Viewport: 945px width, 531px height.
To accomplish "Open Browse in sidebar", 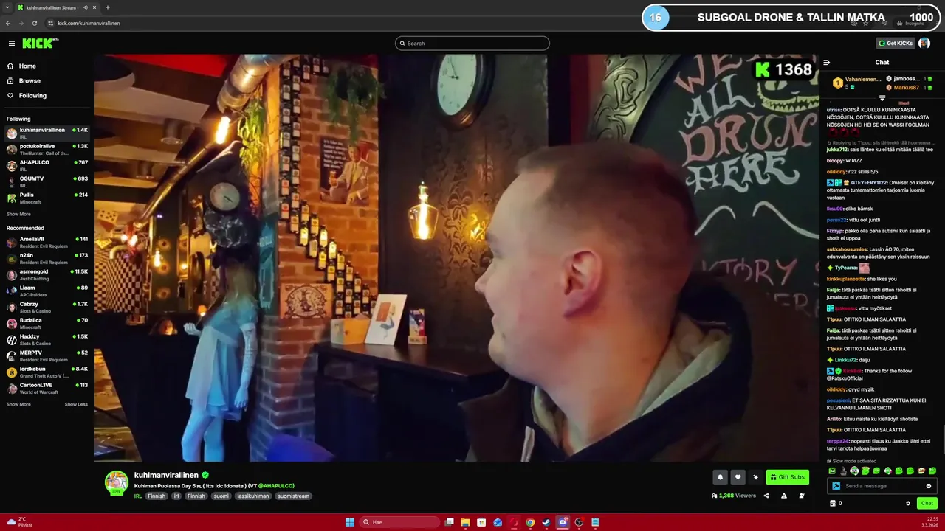I will pyautogui.click(x=30, y=81).
